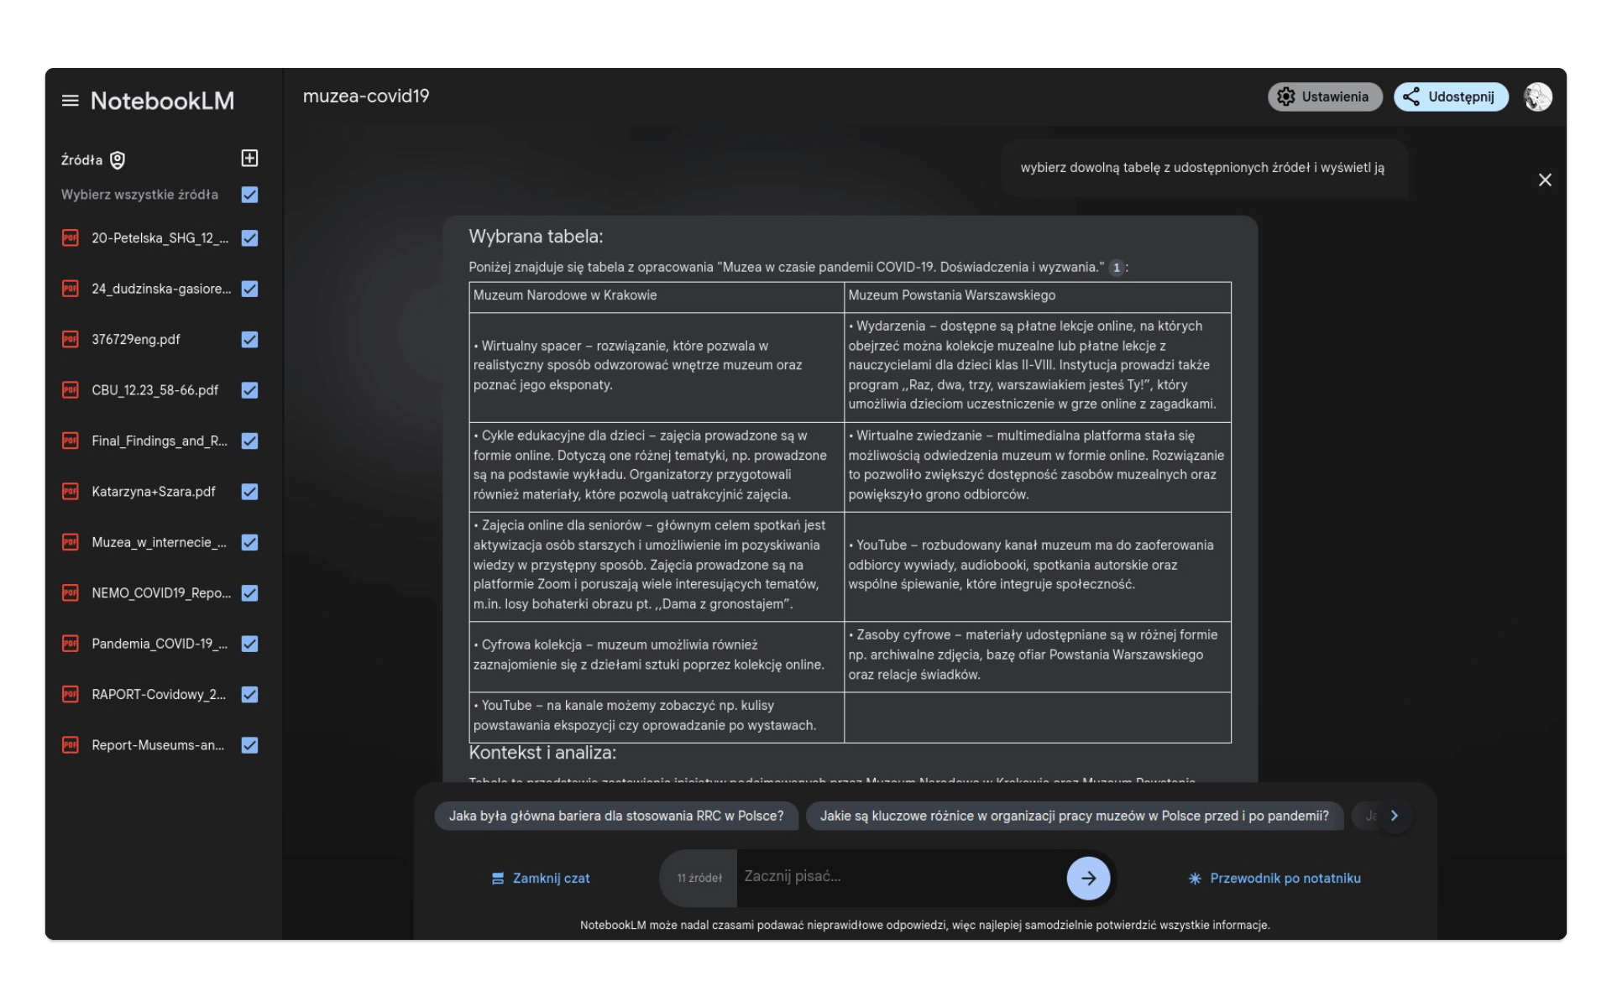Open source 20-Petelska_SHG_12
The width and height of the screenshot is (1612, 1007).
[160, 238]
